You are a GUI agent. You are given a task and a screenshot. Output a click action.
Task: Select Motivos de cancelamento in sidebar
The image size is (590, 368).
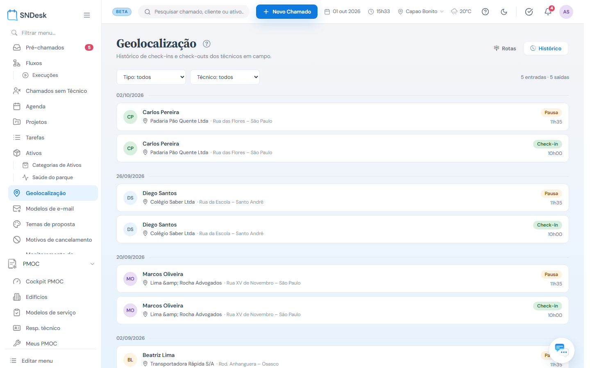[x=53, y=240]
